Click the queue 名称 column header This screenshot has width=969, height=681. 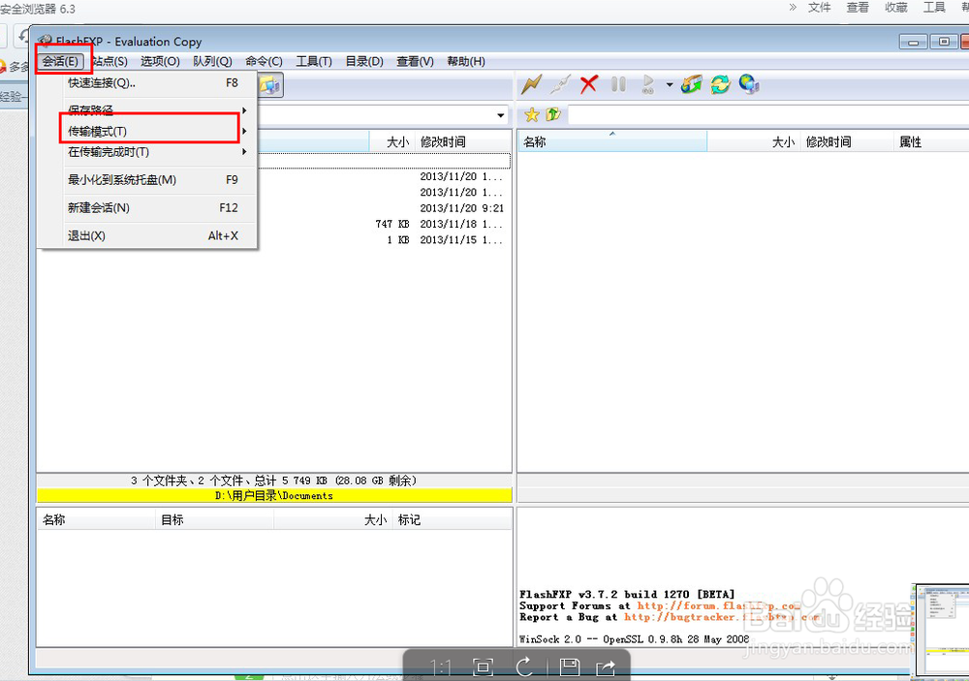coord(96,519)
